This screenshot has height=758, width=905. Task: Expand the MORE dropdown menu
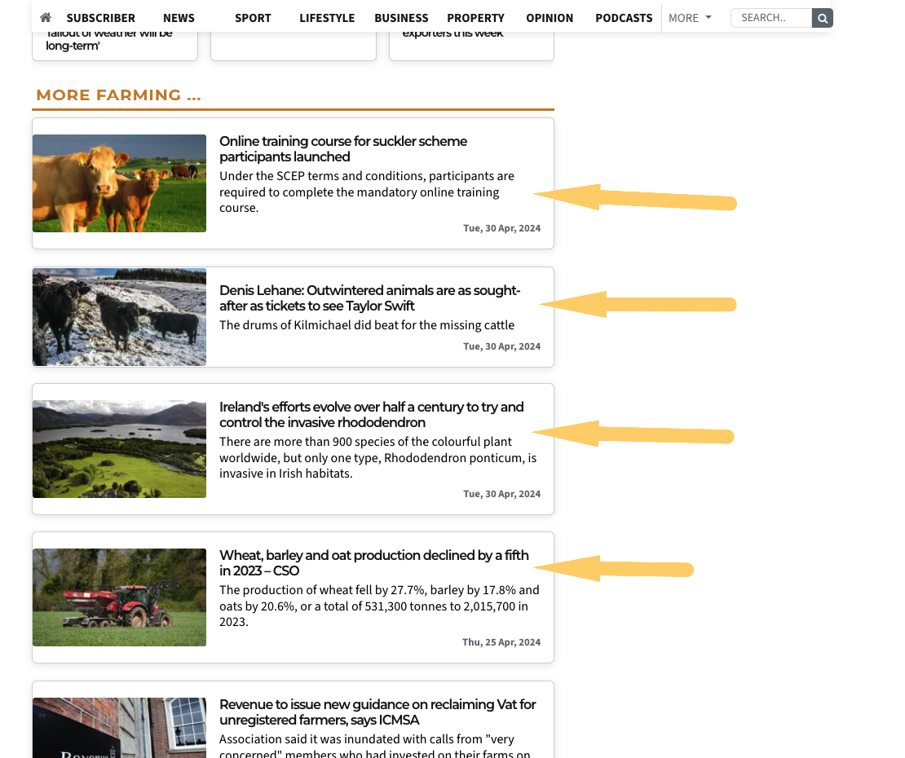(690, 18)
